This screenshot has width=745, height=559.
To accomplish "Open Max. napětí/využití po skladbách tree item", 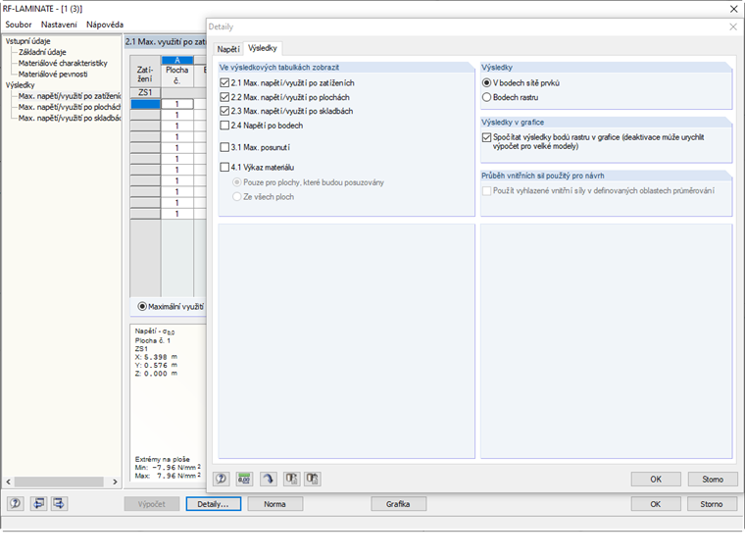I will [70, 118].
